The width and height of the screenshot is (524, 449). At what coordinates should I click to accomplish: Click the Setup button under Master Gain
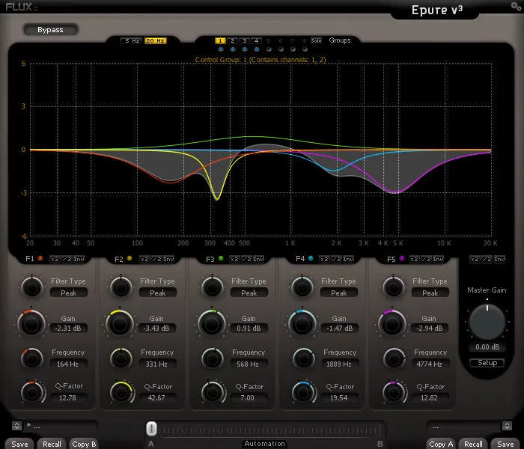pos(487,363)
